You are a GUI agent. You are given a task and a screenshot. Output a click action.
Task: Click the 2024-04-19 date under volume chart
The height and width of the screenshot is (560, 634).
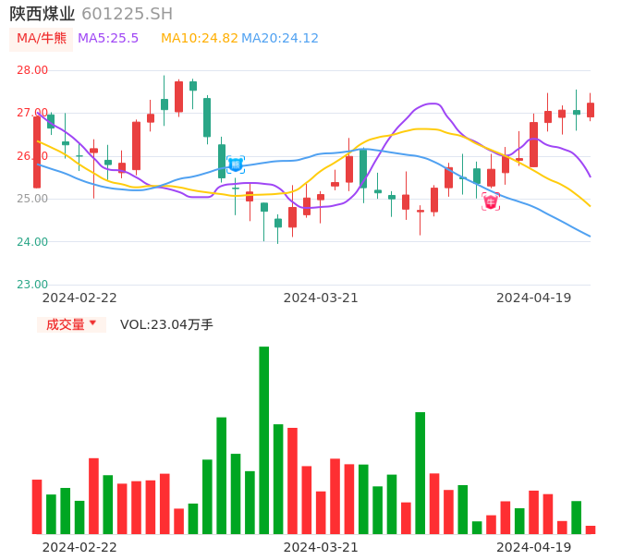(x=534, y=546)
